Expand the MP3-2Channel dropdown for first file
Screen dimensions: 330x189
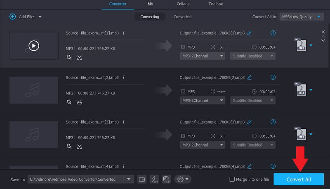(x=202, y=56)
